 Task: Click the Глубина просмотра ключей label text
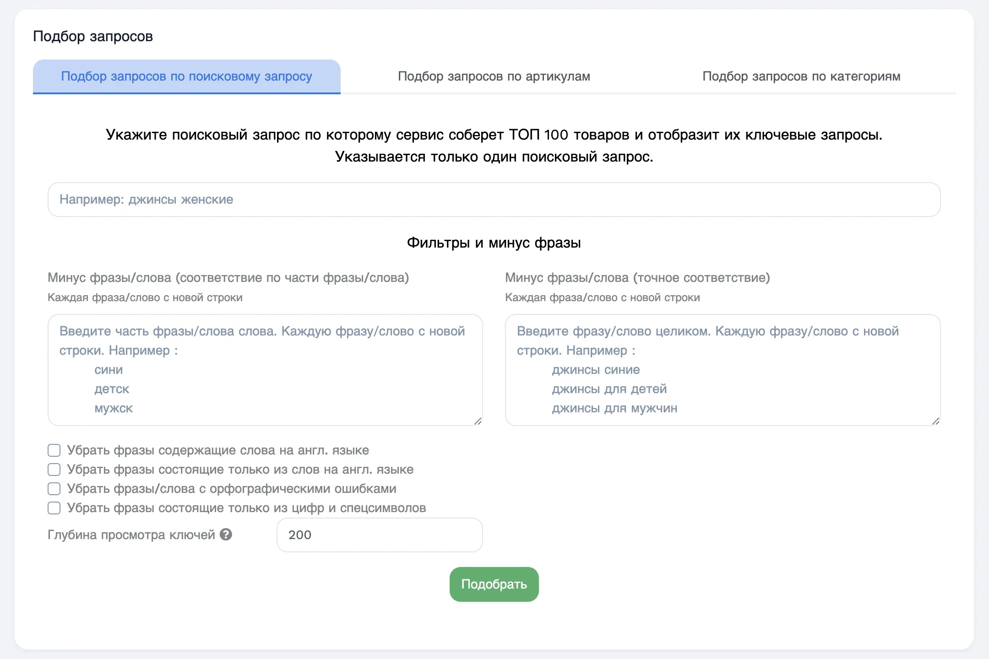pos(131,535)
